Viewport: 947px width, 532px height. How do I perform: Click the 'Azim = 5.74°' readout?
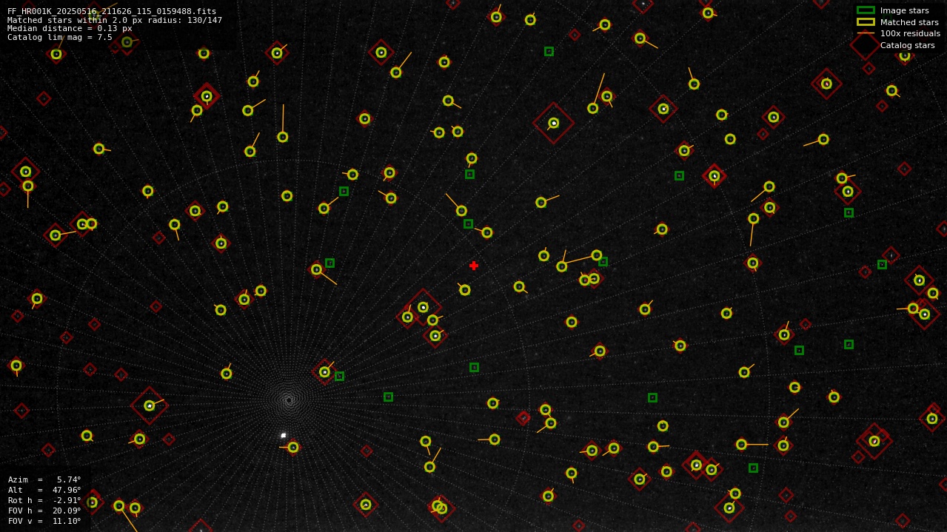(x=44, y=479)
